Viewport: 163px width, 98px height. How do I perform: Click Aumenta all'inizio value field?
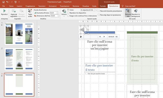(x=53, y=13)
